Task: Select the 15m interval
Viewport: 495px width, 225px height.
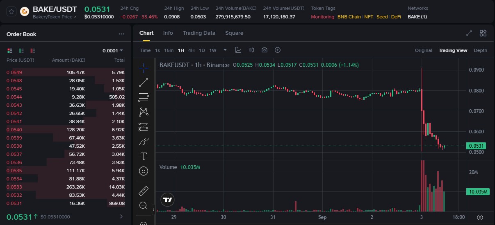Action: (x=169, y=50)
